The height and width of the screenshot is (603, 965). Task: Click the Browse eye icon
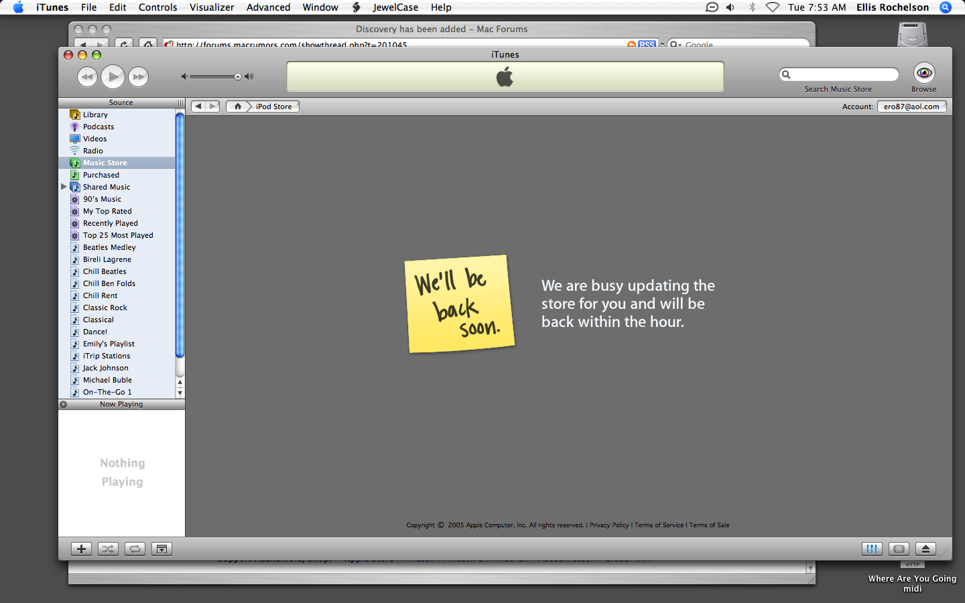924,73
